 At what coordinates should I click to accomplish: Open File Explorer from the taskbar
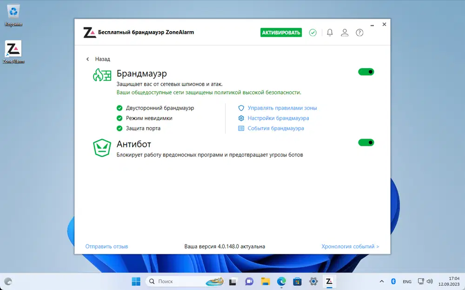[266, 281]
